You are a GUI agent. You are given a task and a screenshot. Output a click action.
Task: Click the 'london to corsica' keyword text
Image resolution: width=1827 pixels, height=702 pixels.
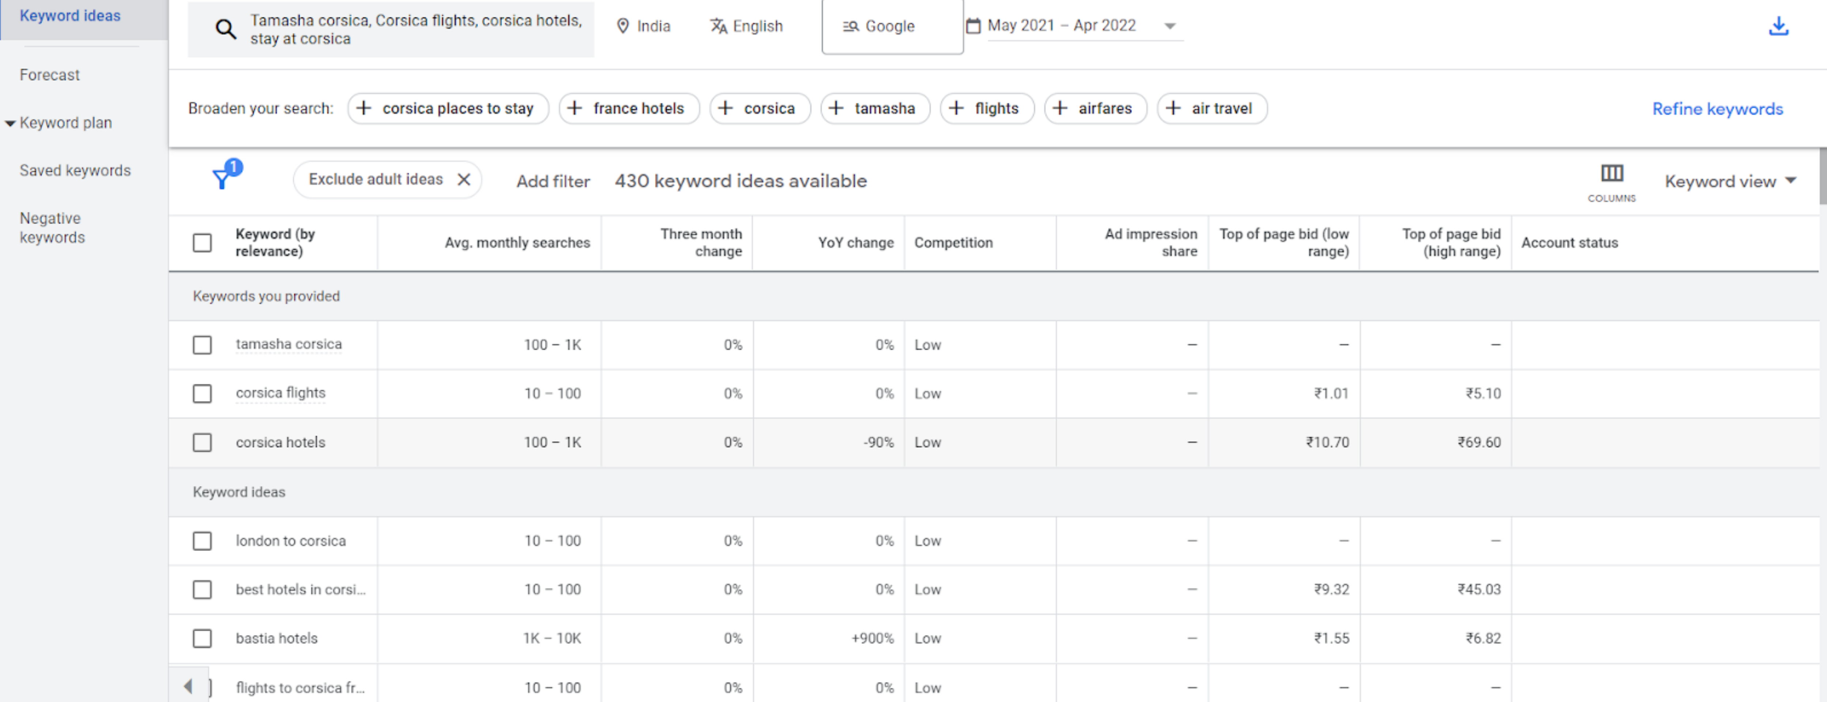[291, 541]
